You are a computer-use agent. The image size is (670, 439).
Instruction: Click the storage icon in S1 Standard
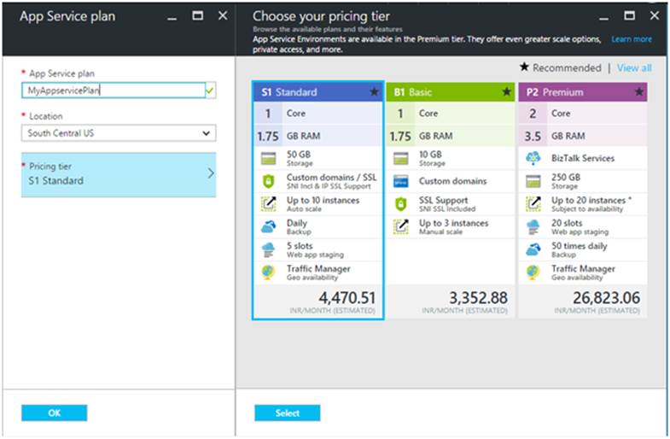tap(268, 159)
